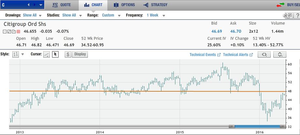Click the pop-out window icon
Viewport: 300px width, 135px height.
pyautogui.click(x=290, y=15)
